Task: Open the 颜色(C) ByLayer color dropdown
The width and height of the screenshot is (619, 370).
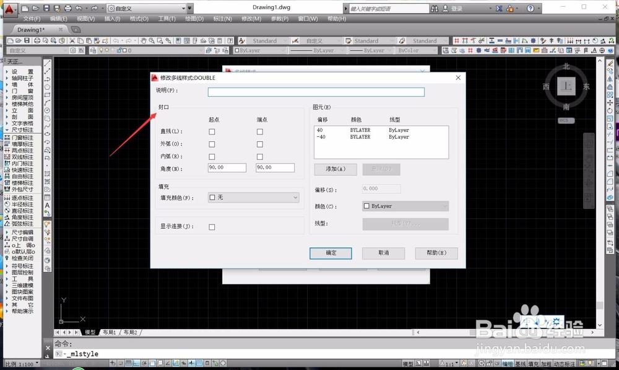Action: [x=405, y=206]
